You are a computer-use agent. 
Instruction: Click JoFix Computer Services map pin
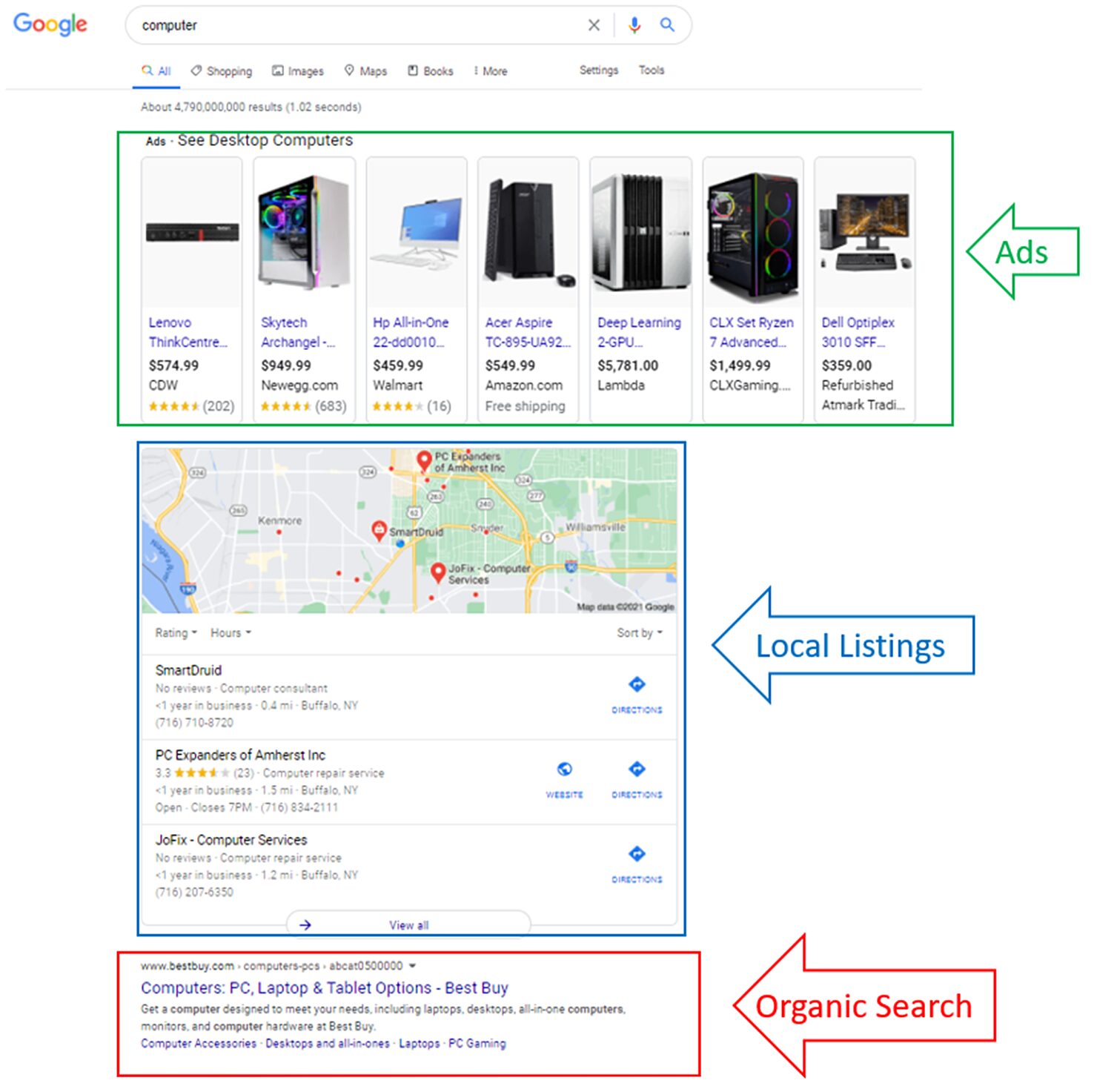tap(438, 572)
